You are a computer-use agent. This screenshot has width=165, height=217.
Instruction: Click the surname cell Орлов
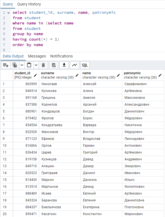pos(60,146)
